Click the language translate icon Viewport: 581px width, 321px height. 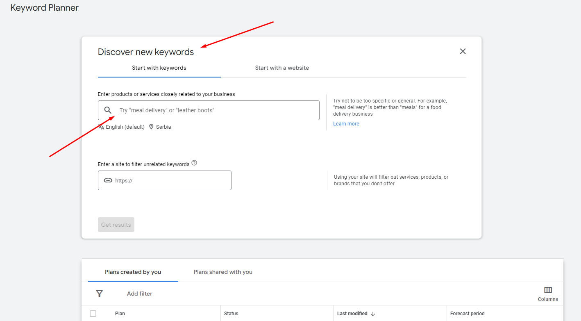click(101, 127)
